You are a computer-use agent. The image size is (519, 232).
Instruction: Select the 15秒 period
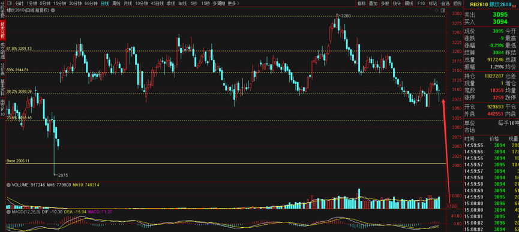point(205,4)
